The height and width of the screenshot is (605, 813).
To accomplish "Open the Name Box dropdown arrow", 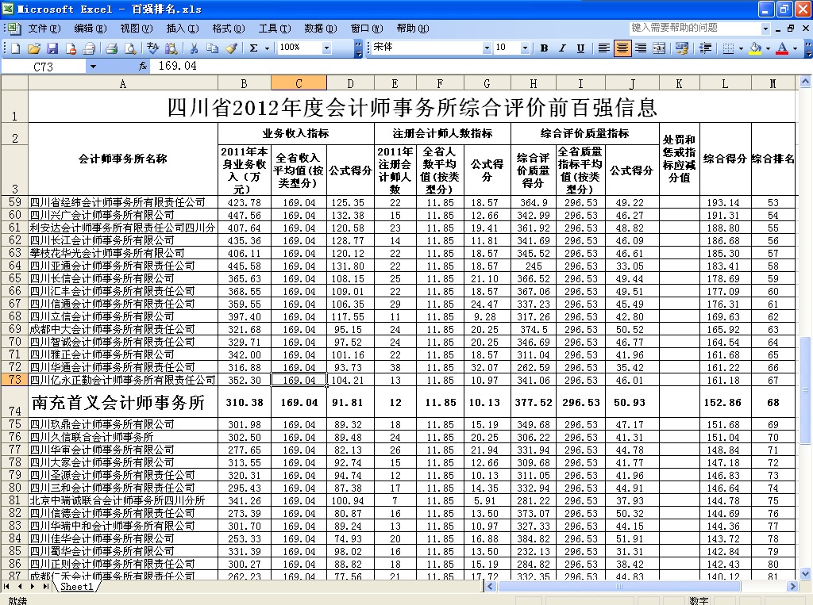I will tap(93, 67).
